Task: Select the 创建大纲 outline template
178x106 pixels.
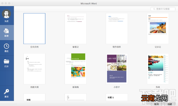Action: (34, 69)
